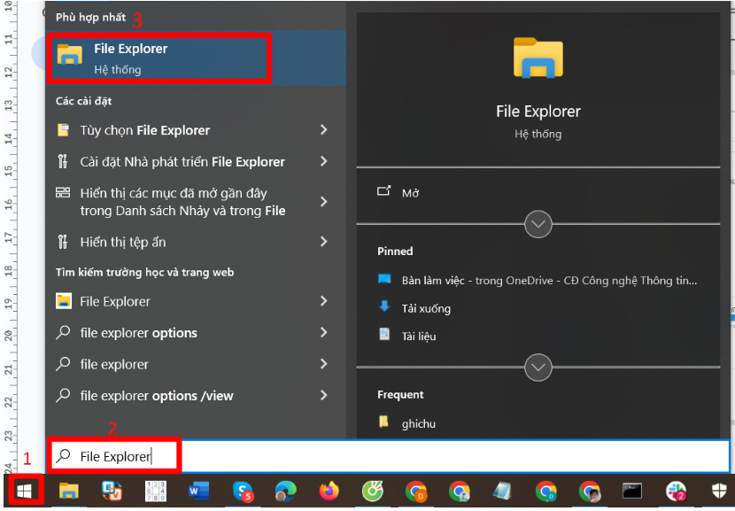Click the Windows Start button

click(x=25, y=491)
